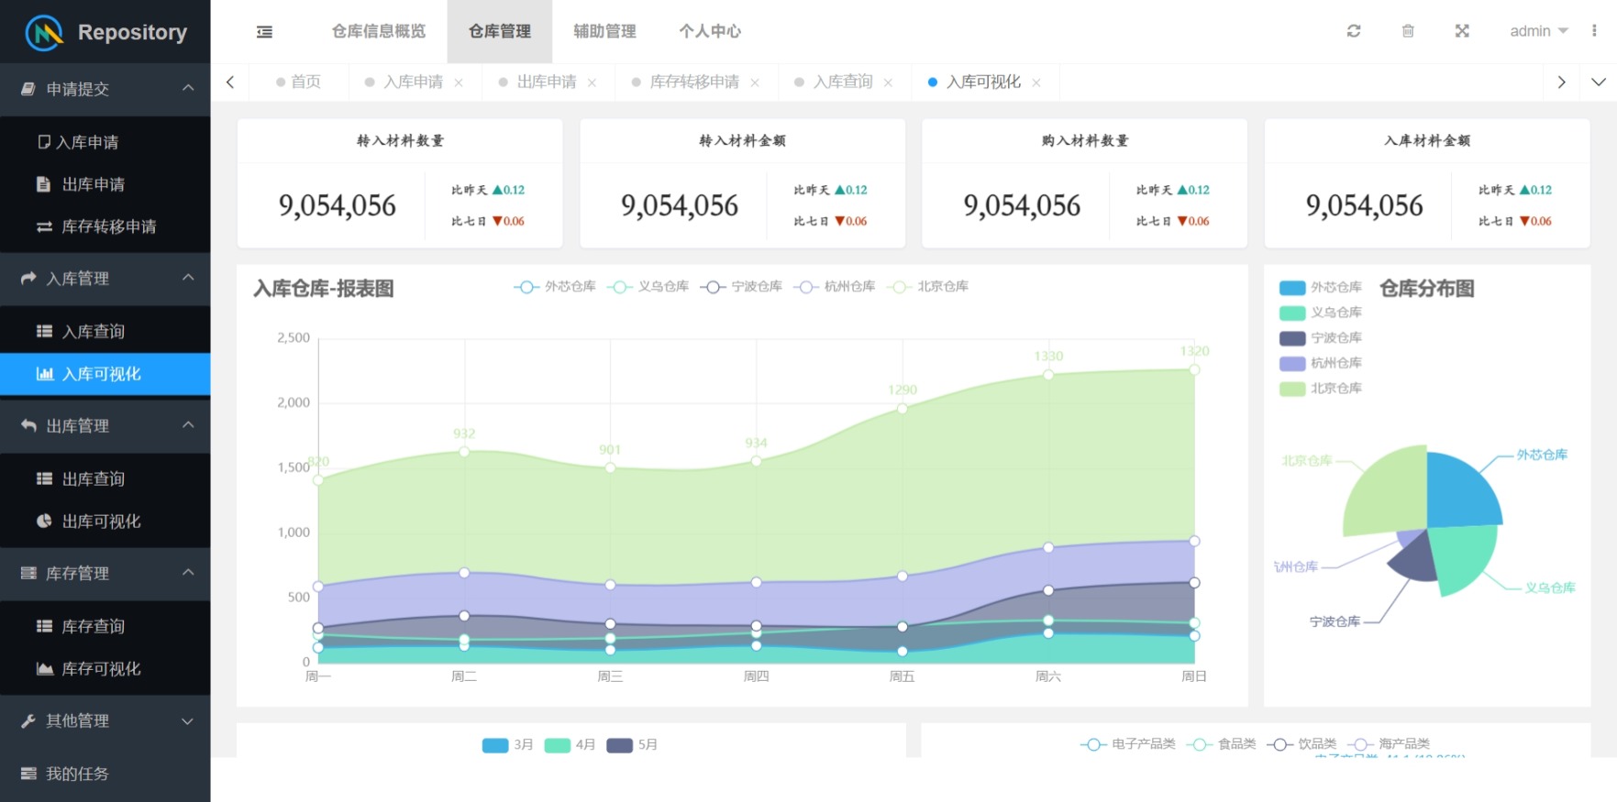
Task: Collapse the 入库管理 sidebar group
Action: (x=105, y=279)
